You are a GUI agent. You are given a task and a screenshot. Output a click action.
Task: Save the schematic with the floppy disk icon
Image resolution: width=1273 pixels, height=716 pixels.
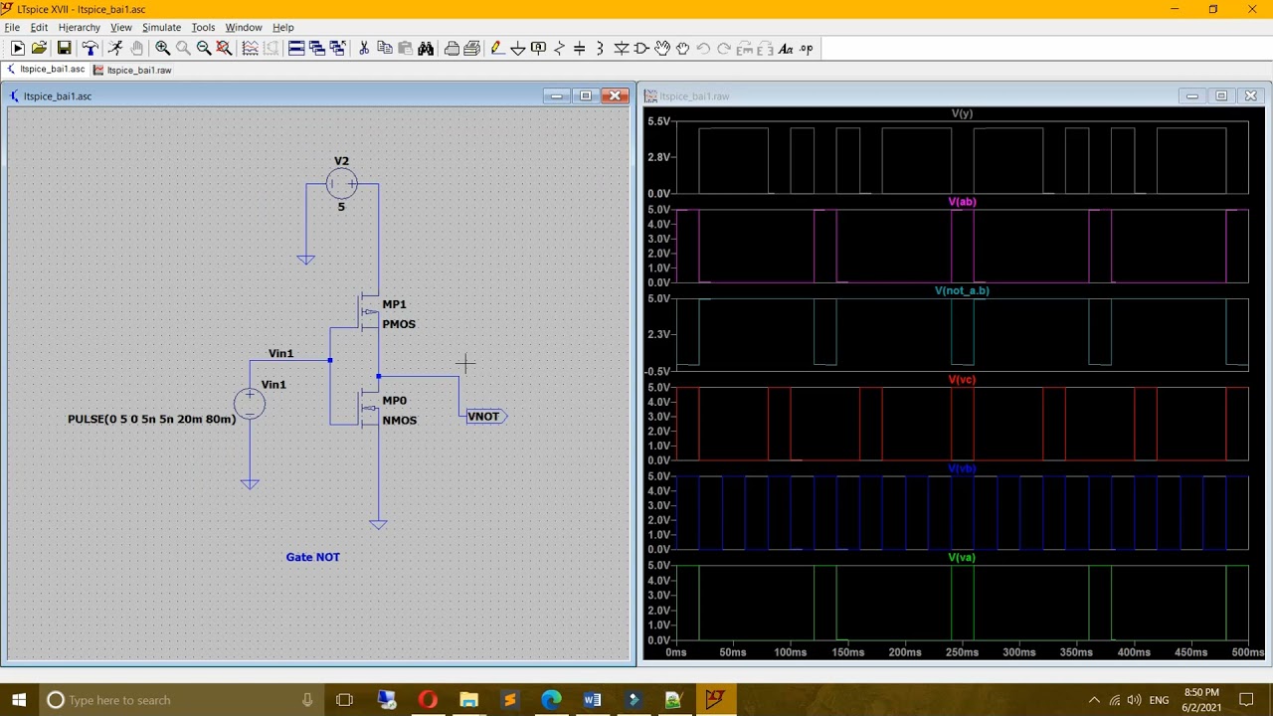pos(64,49)
